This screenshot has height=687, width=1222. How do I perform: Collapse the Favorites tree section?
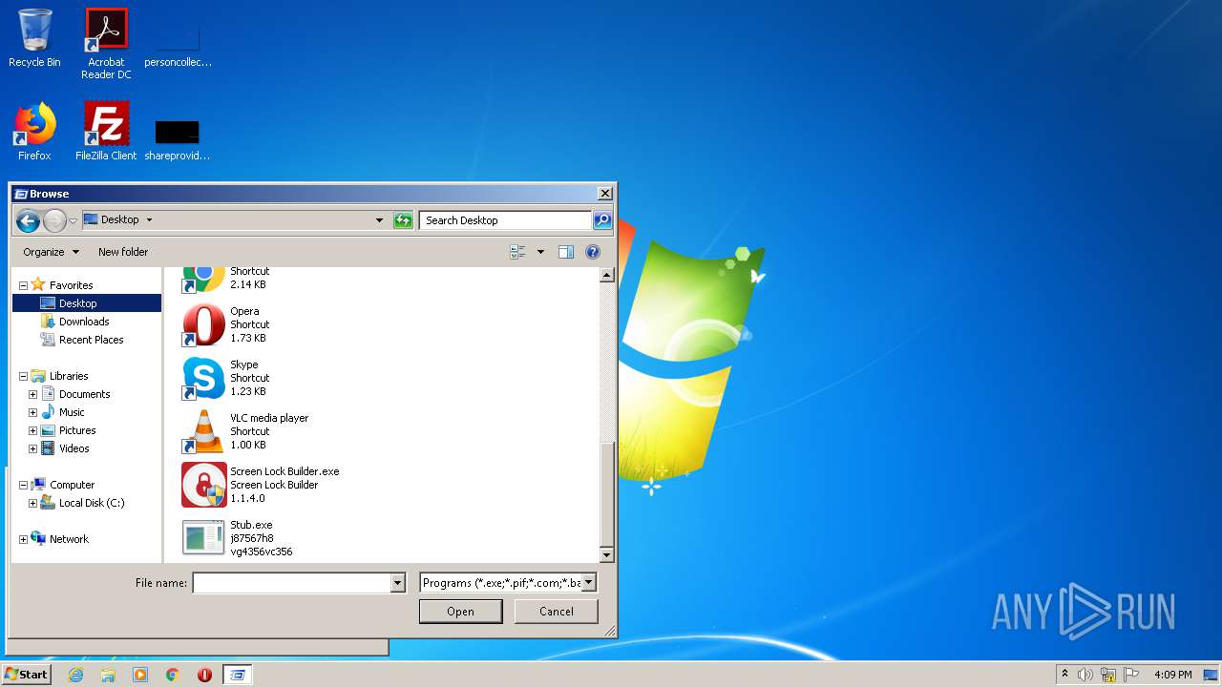tap(23, 285)
